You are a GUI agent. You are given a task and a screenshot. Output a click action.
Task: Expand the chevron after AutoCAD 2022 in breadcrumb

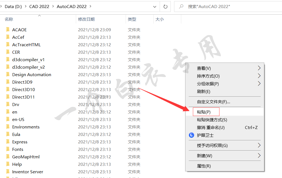[x=90, y=6]
